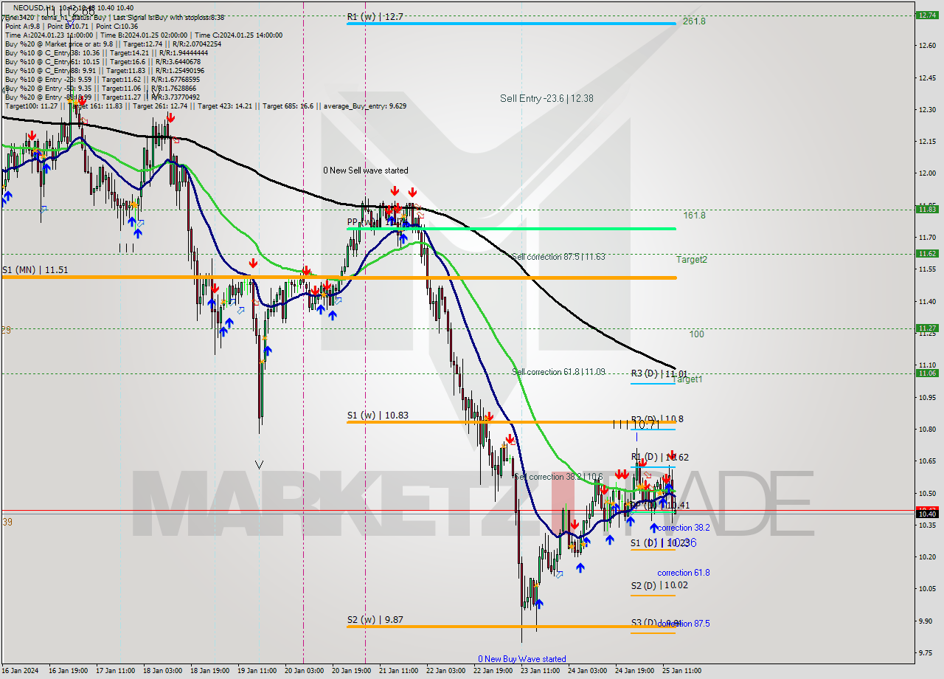944x679 pixels.
Task: Select the 261.8 Fibonacci level label
Action: click(693, 21)
